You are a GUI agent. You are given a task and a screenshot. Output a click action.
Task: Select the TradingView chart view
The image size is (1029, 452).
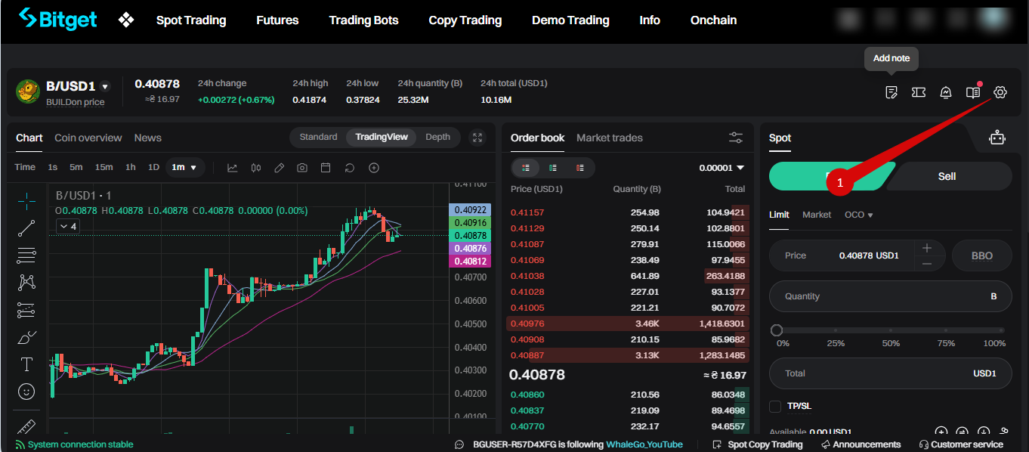(382, 137)
